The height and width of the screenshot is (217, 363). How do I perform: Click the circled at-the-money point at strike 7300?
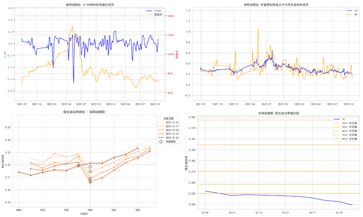tap(78, 166)
